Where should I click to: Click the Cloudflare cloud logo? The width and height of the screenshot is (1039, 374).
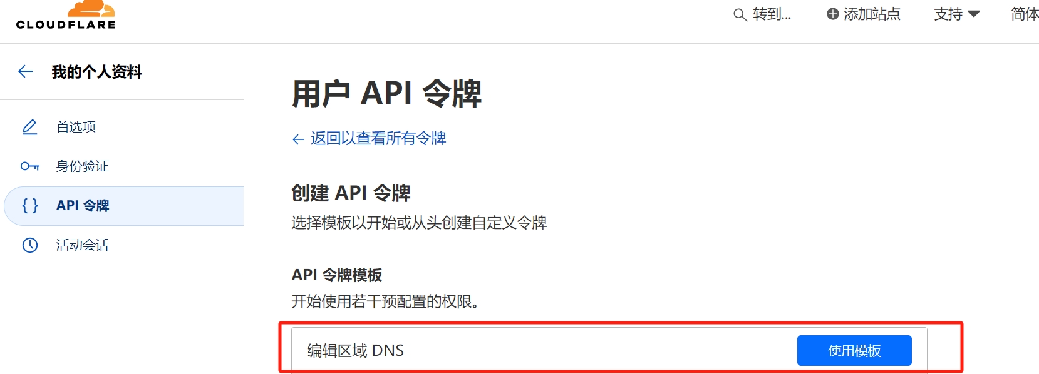click(x=91, y=9)
